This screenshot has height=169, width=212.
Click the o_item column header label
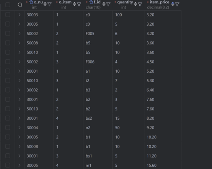point(65,2)
